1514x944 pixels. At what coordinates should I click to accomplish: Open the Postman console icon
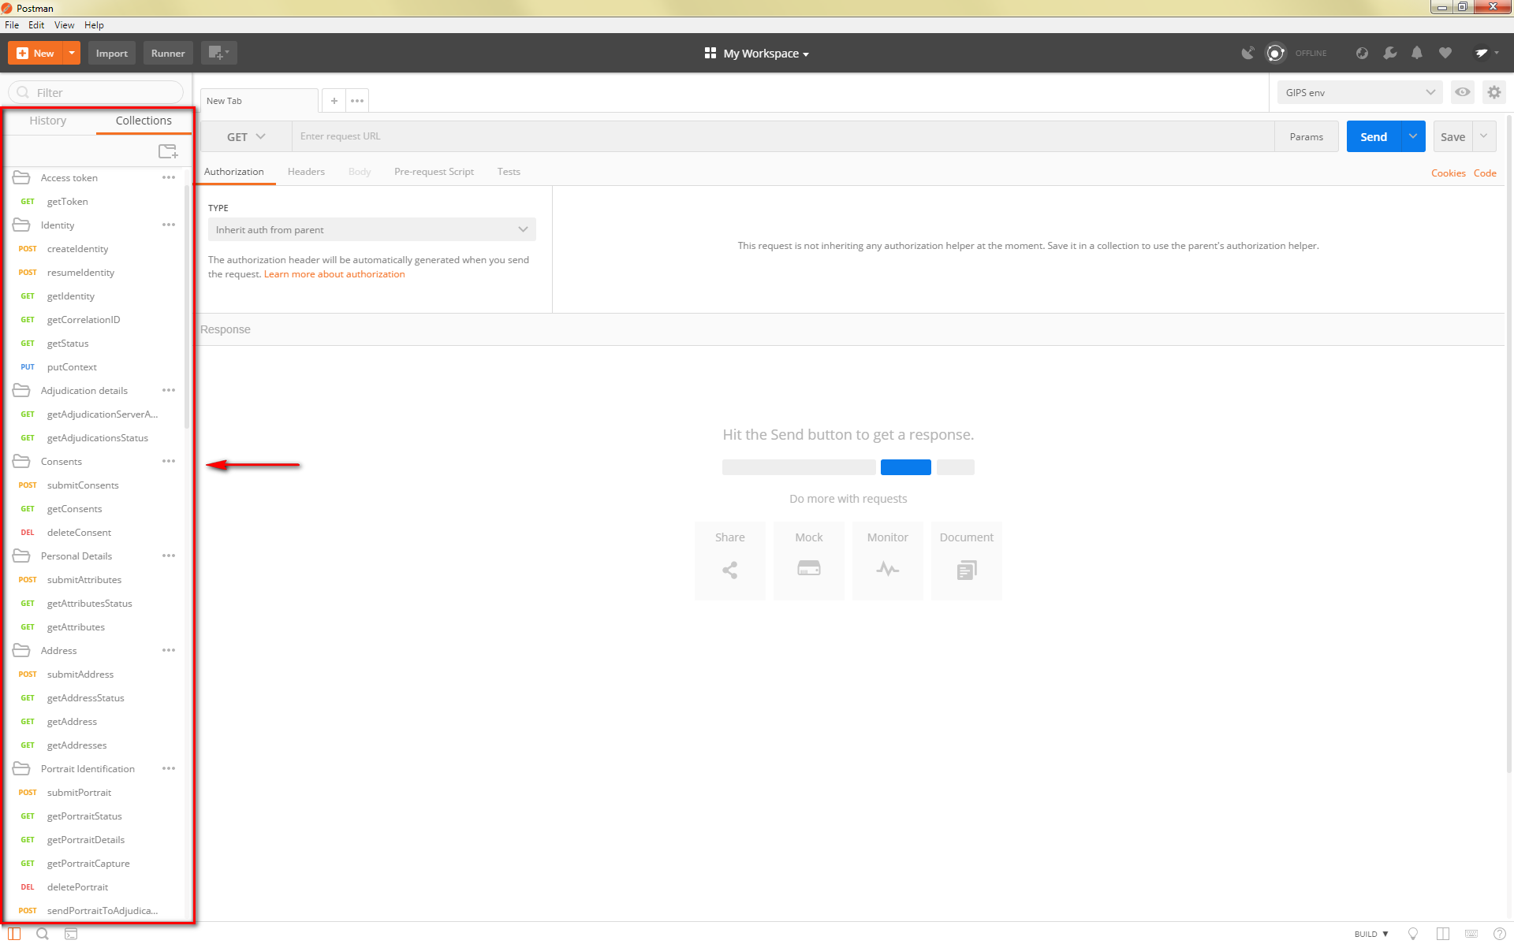(x=71, y=934)
